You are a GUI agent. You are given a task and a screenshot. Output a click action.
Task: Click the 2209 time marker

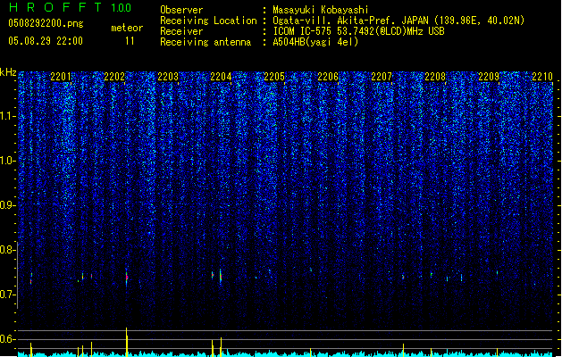(489, 77)
